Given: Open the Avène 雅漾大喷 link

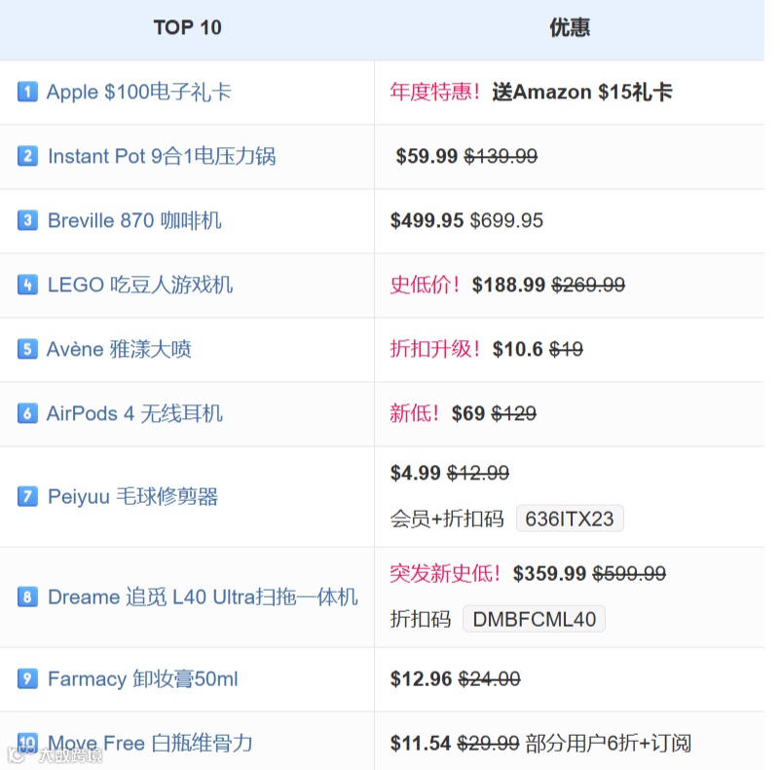Looking at the screenshot, I should click(x=119, y=349).
